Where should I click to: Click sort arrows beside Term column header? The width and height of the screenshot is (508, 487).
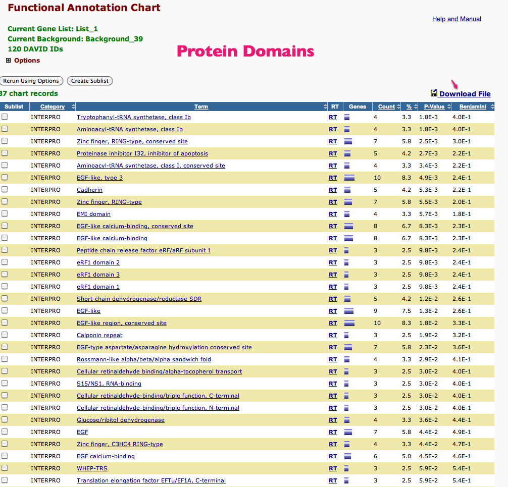click(x=325, y=106)
